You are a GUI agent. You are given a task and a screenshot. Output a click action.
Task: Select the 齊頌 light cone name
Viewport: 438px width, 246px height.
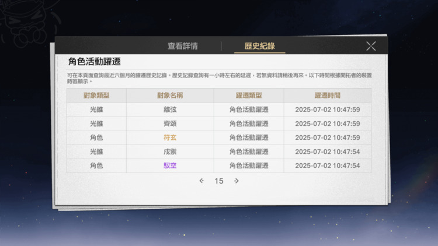click(170, 124)
